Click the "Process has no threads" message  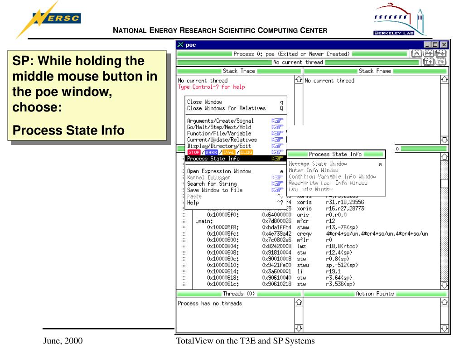[x=210, y=303]
